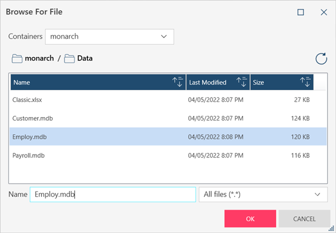Image resolution: width=336 pixels, height=233 pixels.
Task: Click the monarch folder icon in breadcrumb
Action: [x=17, y=58]
